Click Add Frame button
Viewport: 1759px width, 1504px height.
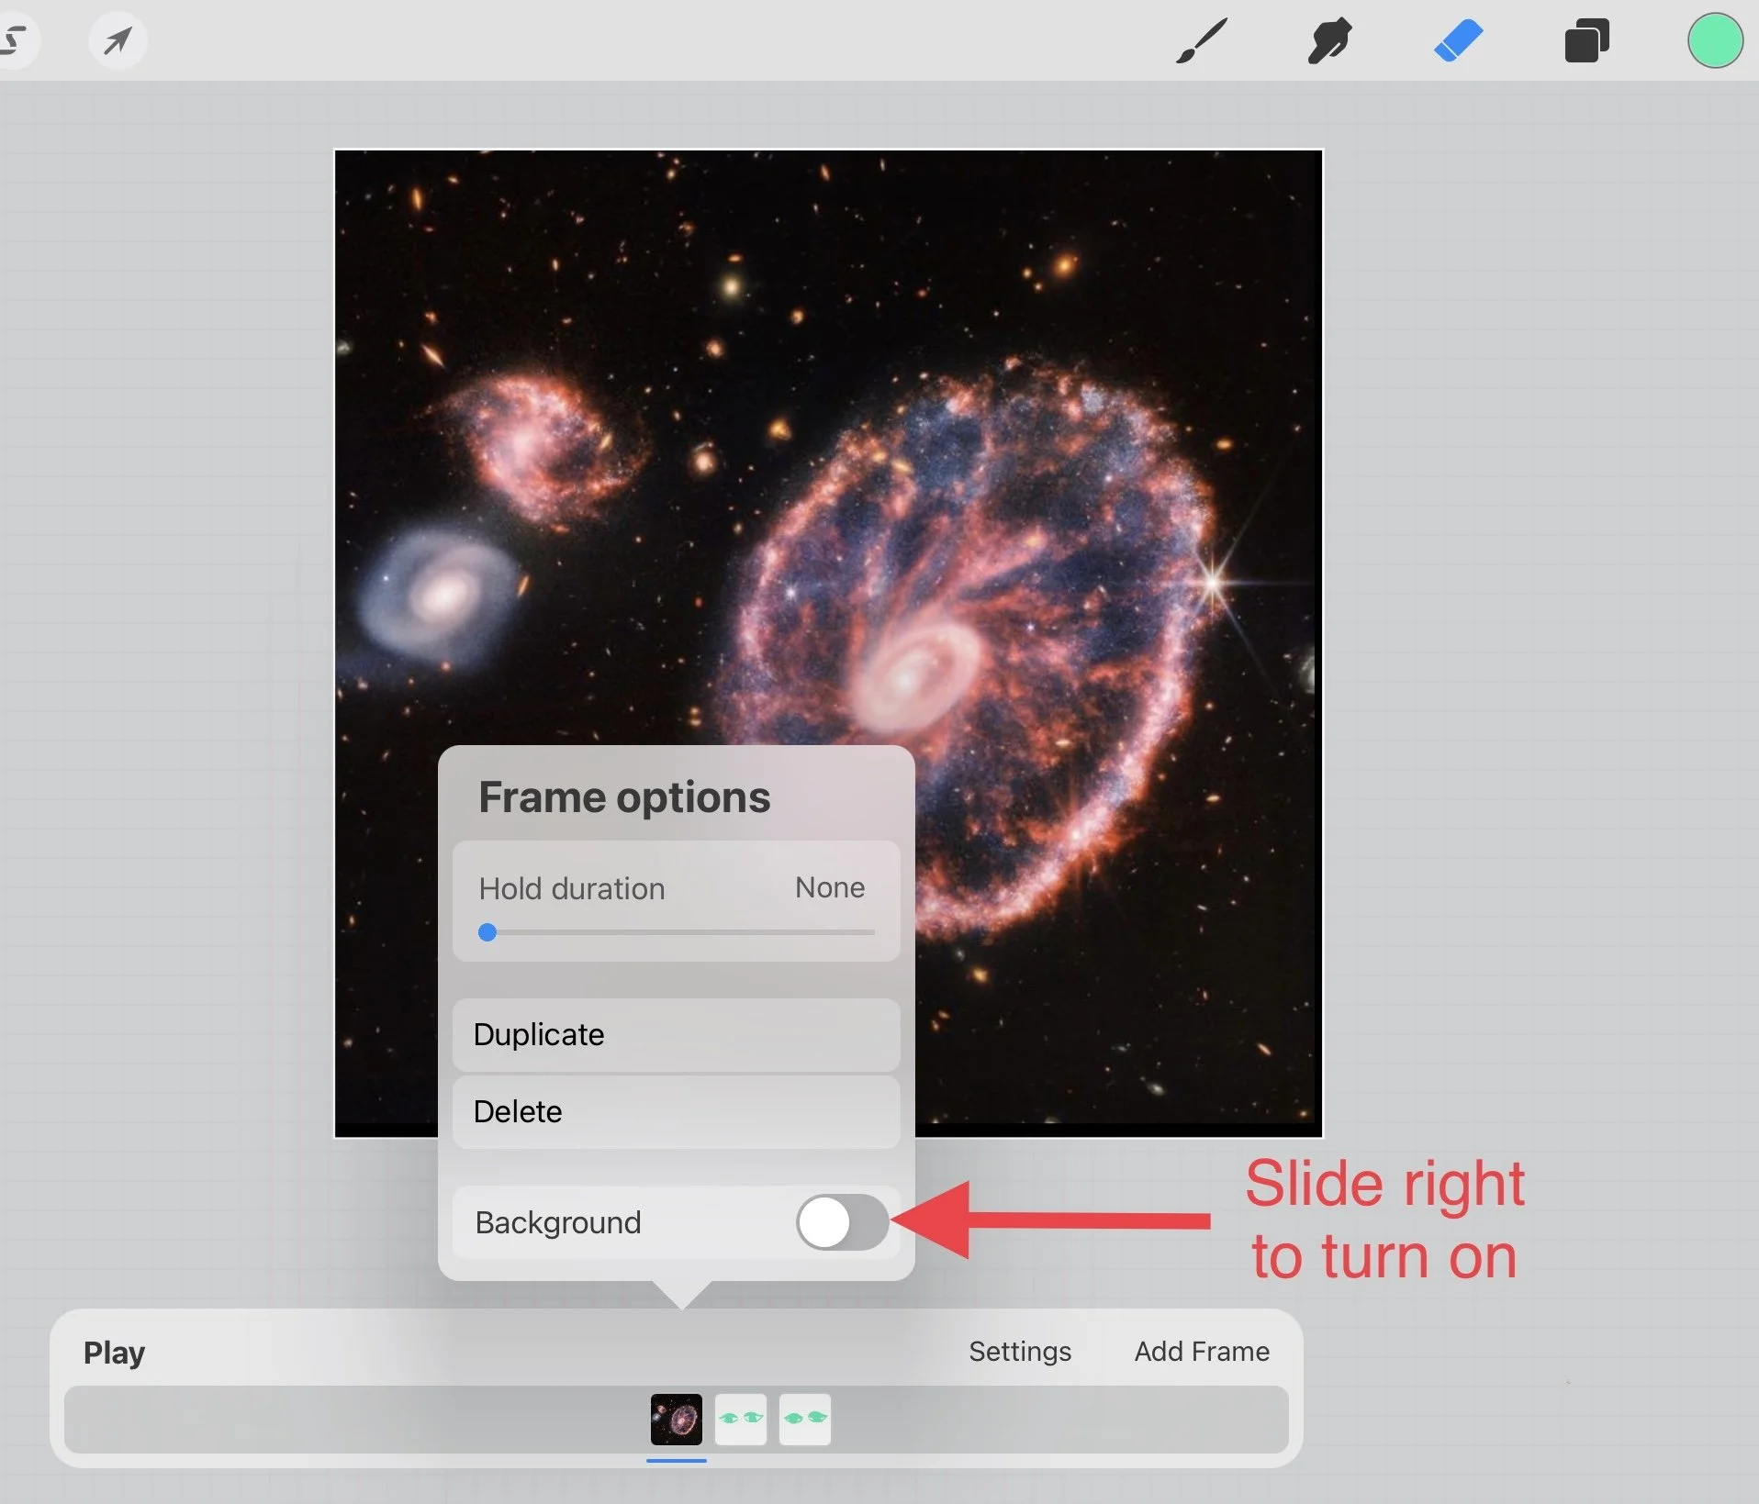point(1202,1351)
